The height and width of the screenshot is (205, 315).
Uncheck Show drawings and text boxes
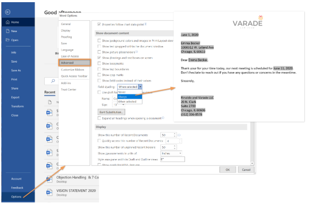[x=99, y=57]
